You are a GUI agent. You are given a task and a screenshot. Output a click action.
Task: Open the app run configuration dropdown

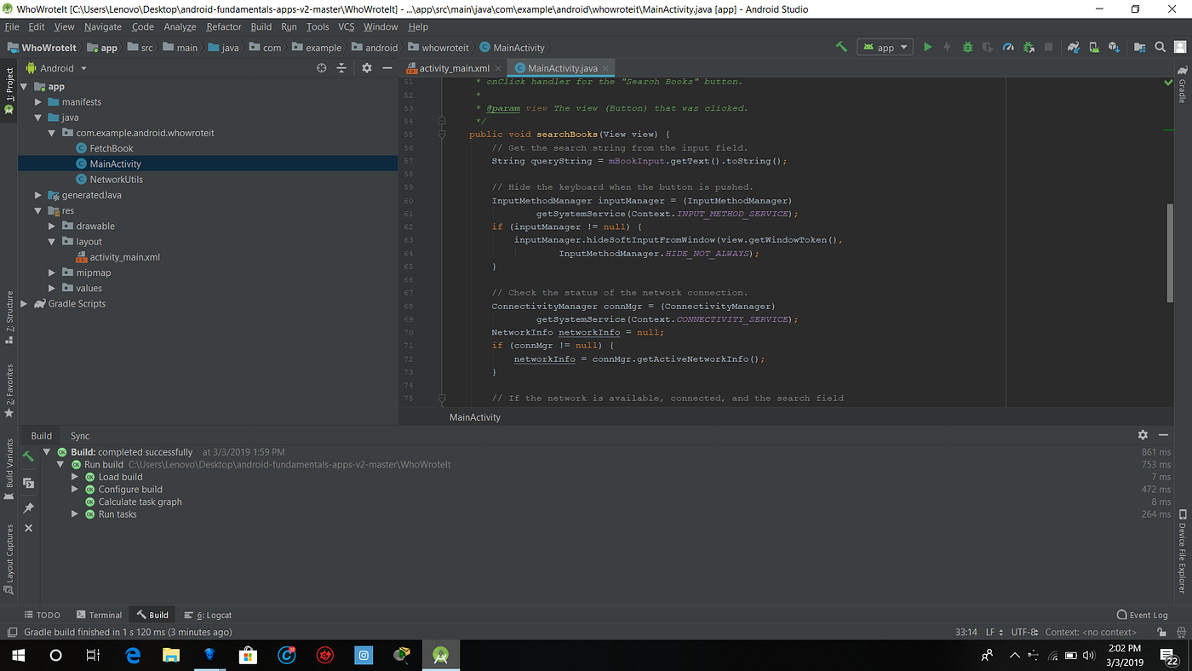[x=884, y=47]
